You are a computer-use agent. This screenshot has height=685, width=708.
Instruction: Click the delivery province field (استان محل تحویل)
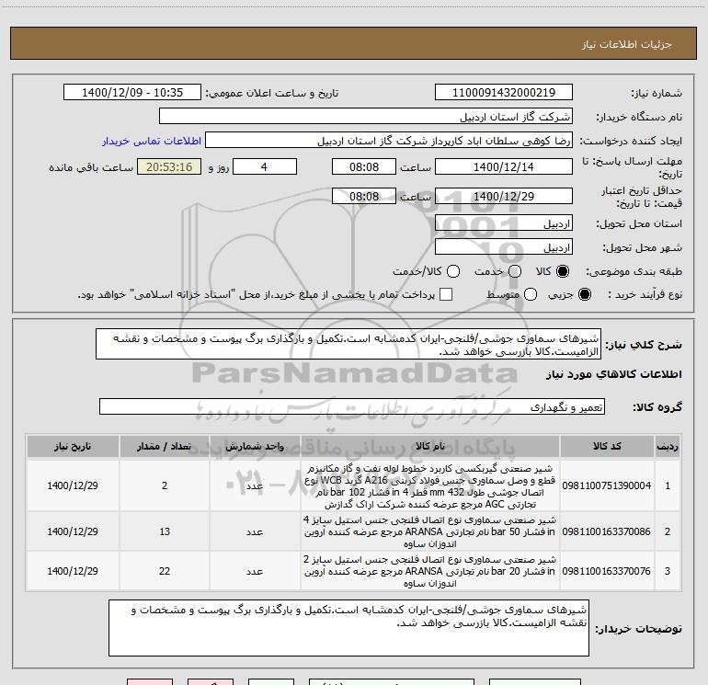click(x=504, y=223)
